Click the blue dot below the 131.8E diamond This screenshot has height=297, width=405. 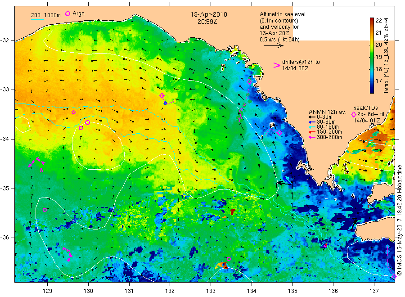[x=165, y=103]
